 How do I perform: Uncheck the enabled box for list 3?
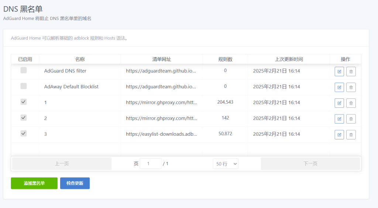pyautogui.click(x=23, y=134)
